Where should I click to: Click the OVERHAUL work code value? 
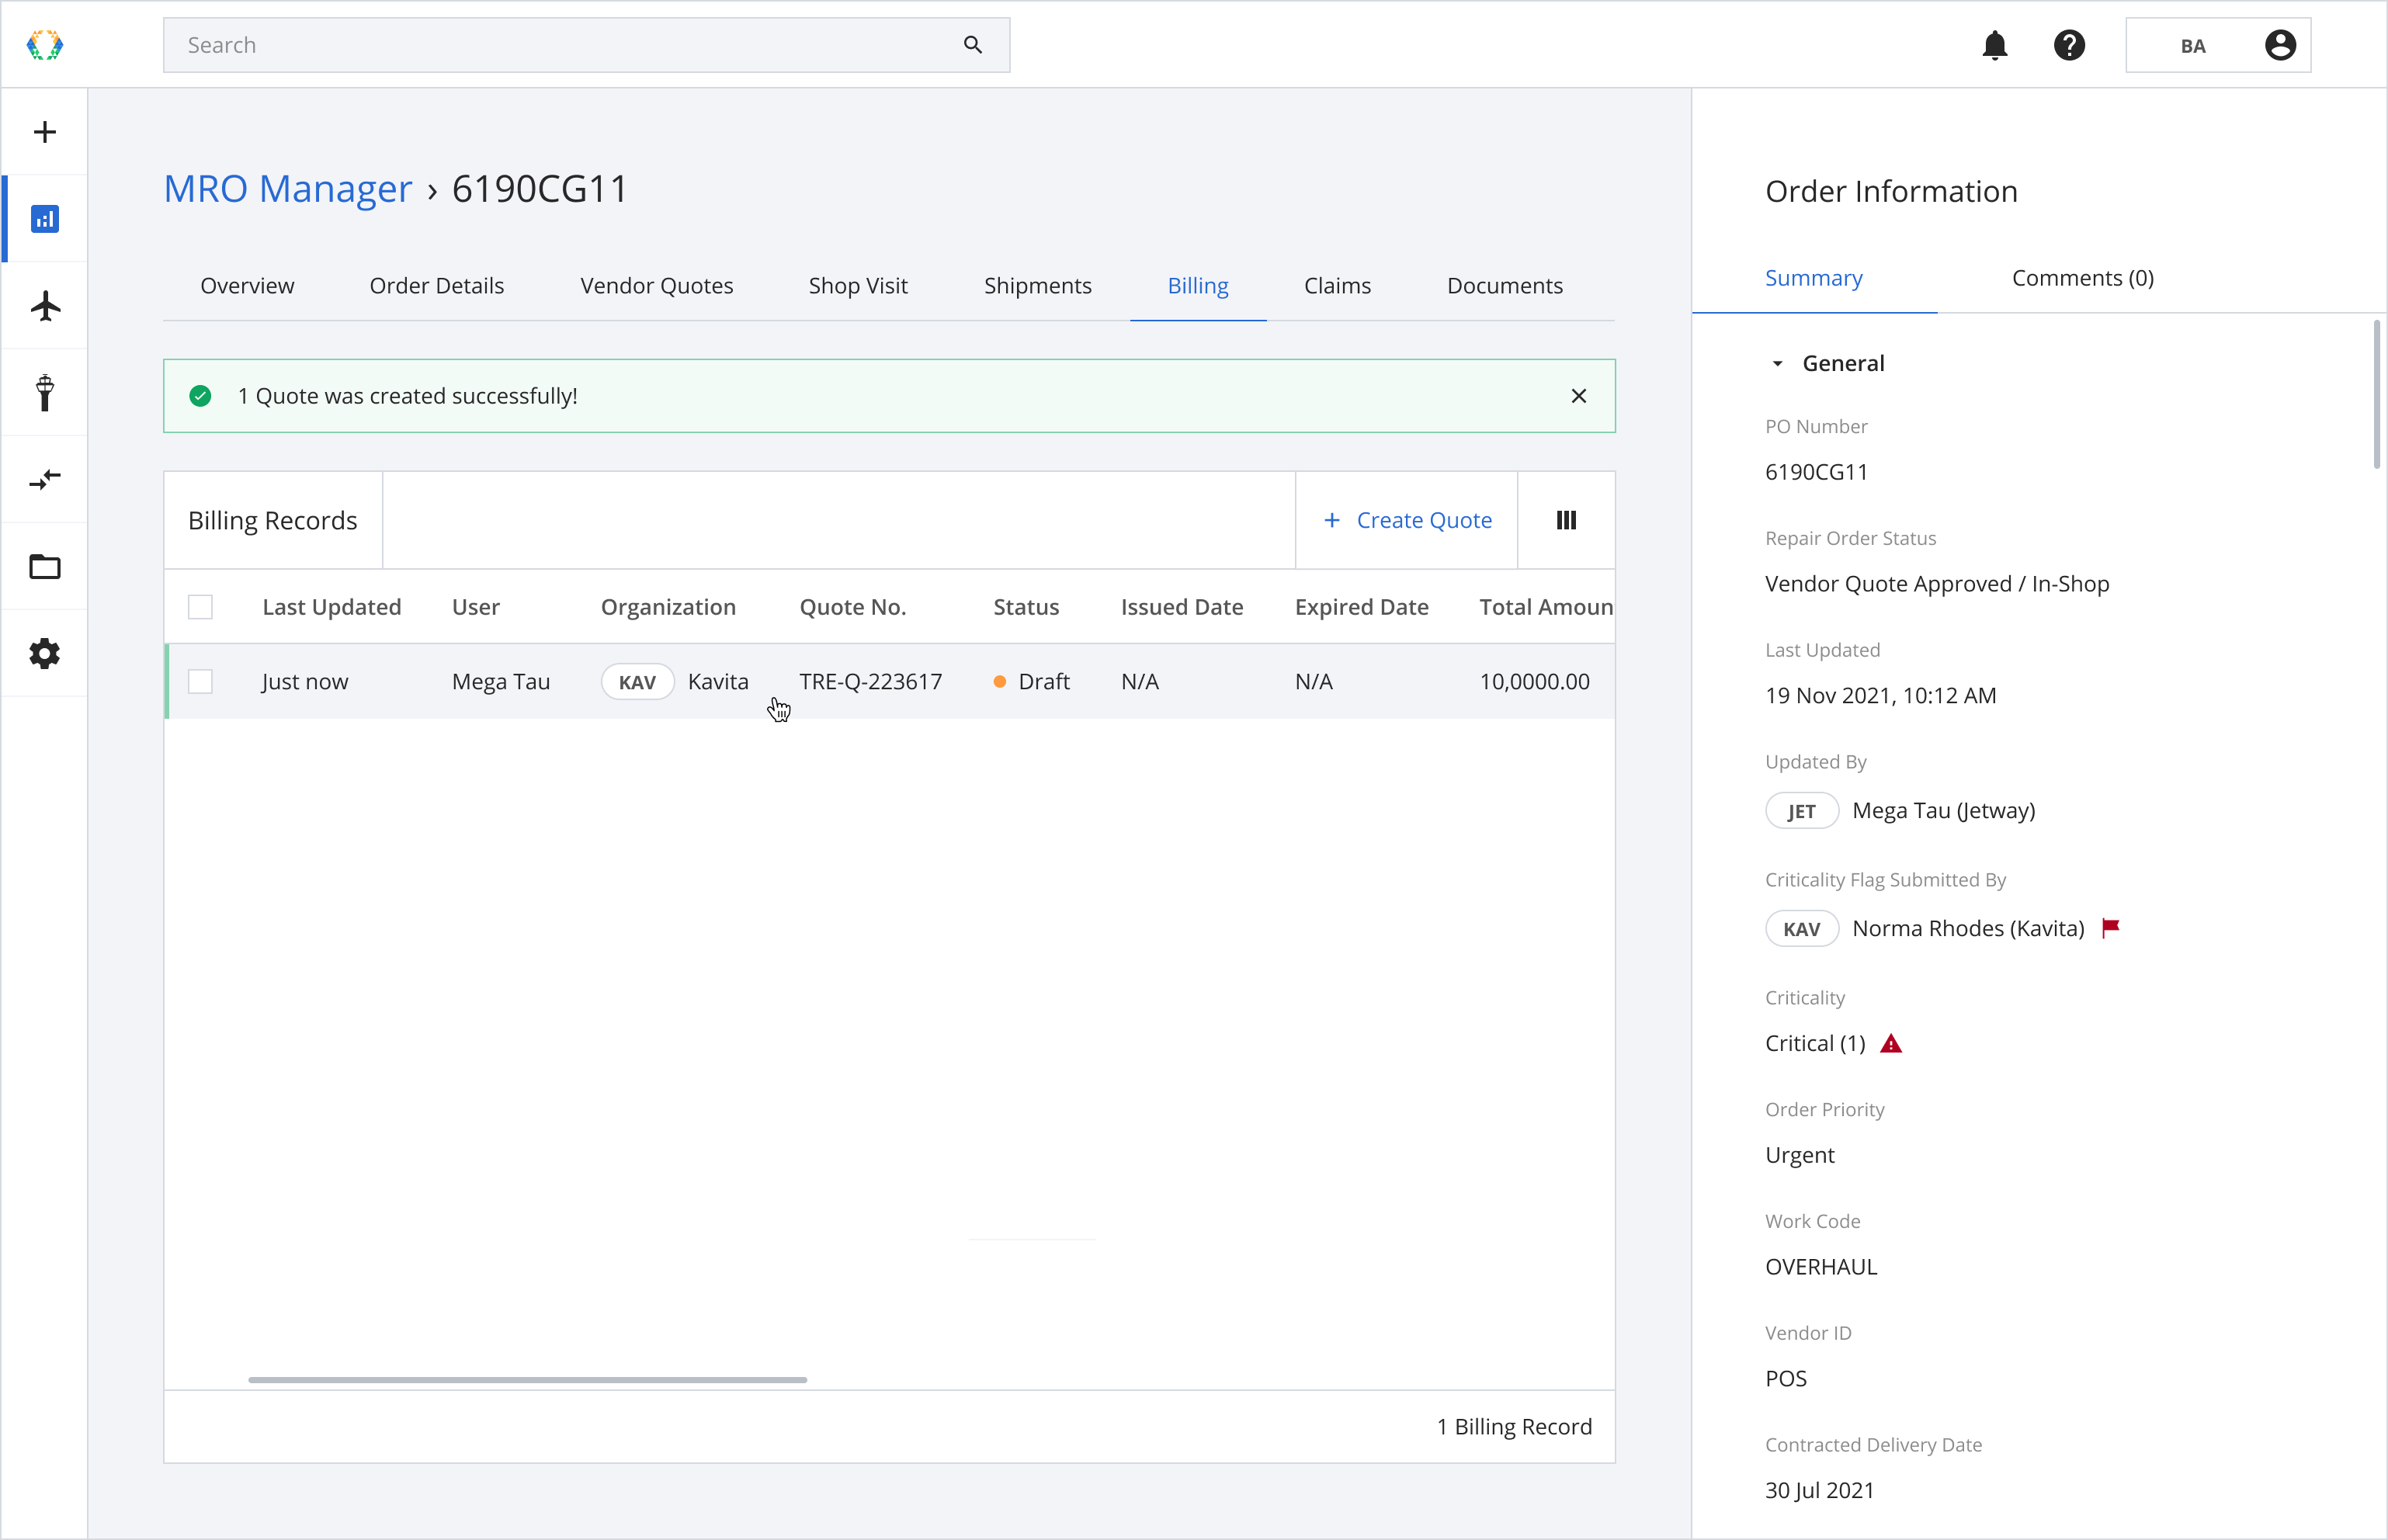tap(1821, 1267)
